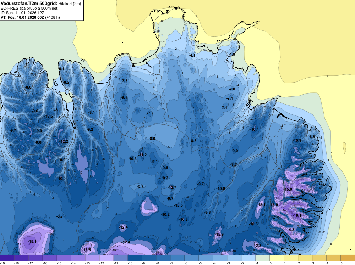
Task: Click the light blue legend swatch starting at -2
Action: pos(248,258)
